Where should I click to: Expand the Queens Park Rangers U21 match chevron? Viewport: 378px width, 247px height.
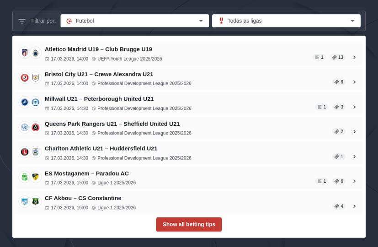click(x=354, y=132)
